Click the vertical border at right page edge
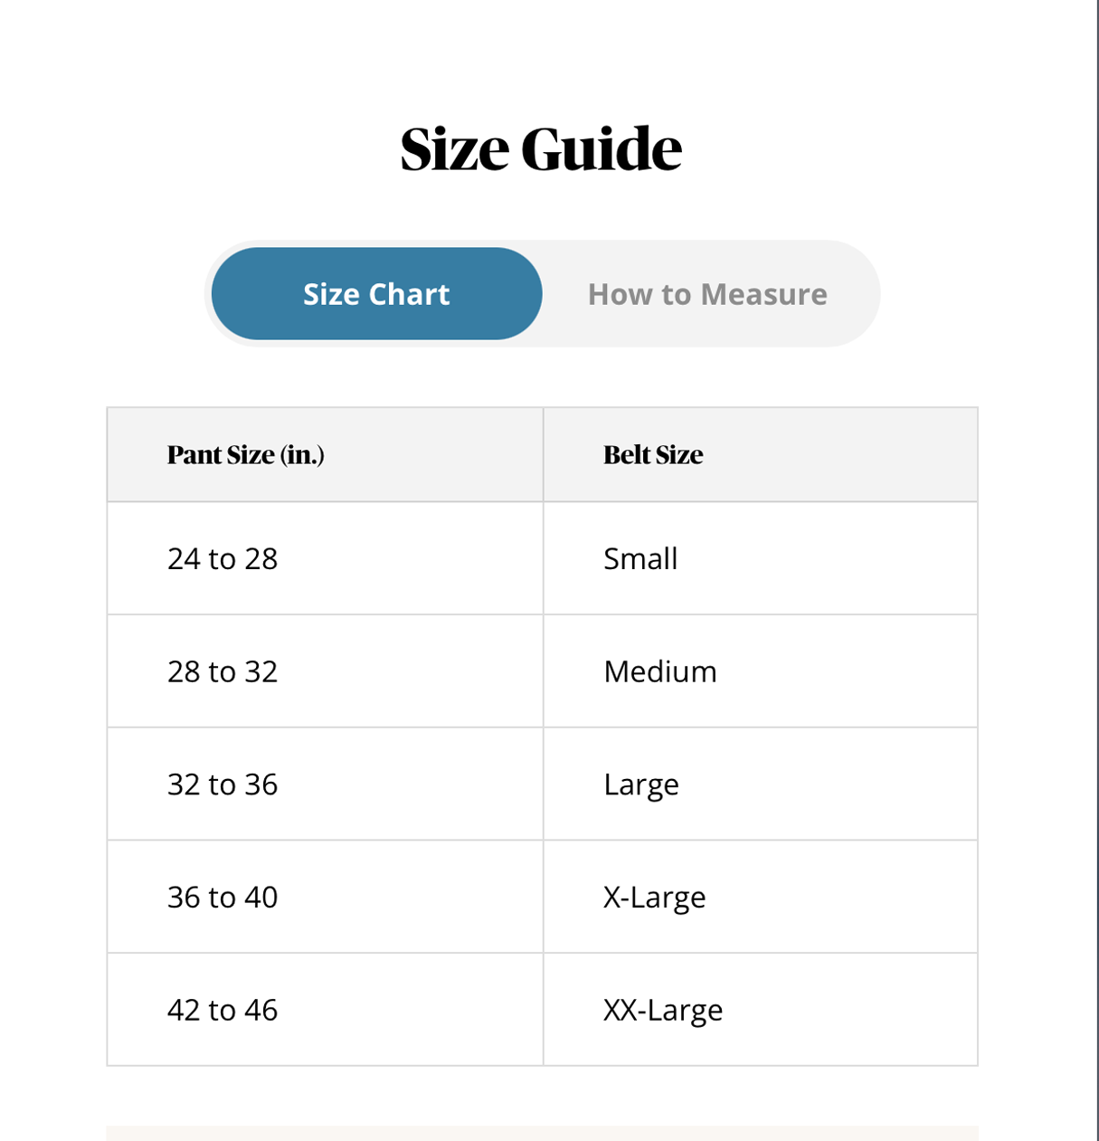Screen dimensions: 1099x1141 1097,570
